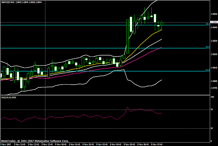Select the current price tag 2.0844

click(x=214, y=22)
